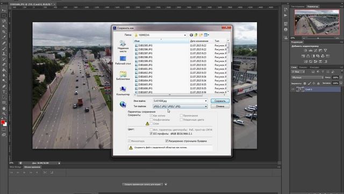344x194 pixels.
Task: Select the 'Шкала времени' timeline tab
Action: 32,167
